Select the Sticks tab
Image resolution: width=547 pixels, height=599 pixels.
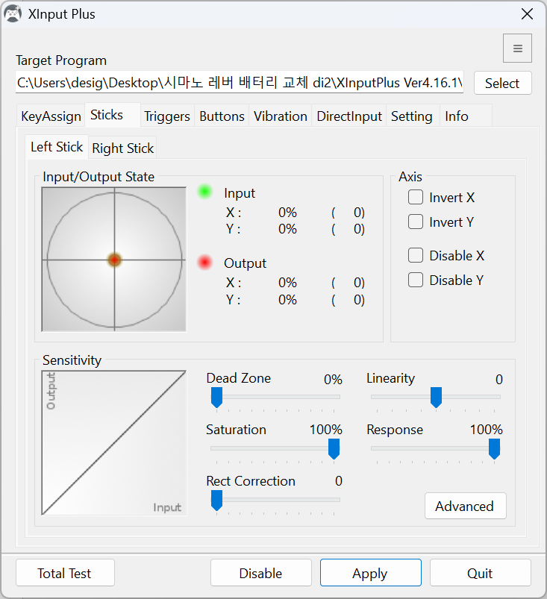pyautogui.click(x=113, y=115)
